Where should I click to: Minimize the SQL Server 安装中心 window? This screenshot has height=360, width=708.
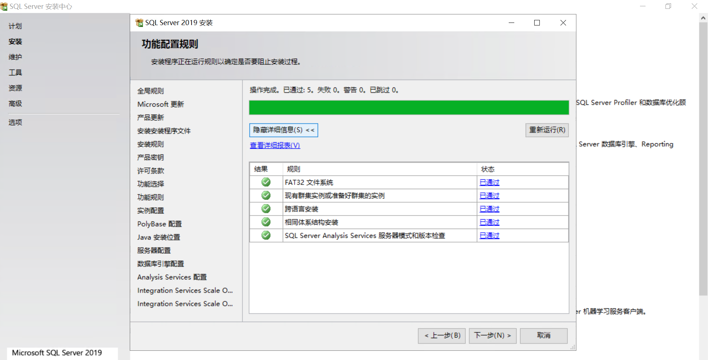coord(643,6)
